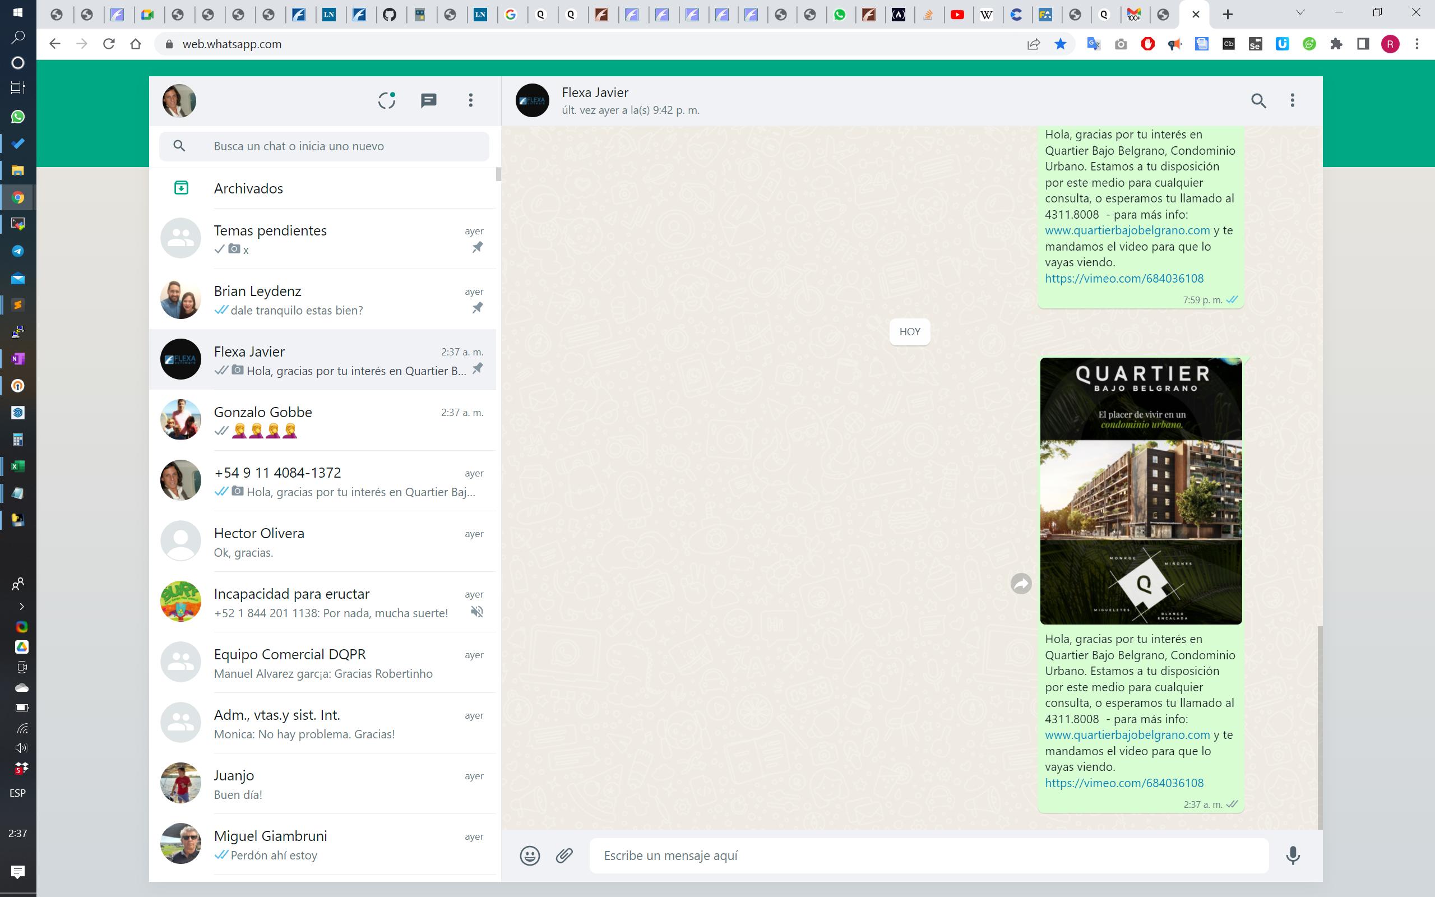Click the bookmark star in the address bar

point(1060,44)
